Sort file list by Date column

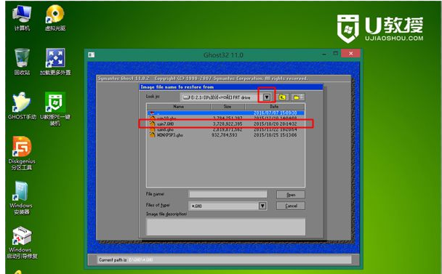pos(275,107)
